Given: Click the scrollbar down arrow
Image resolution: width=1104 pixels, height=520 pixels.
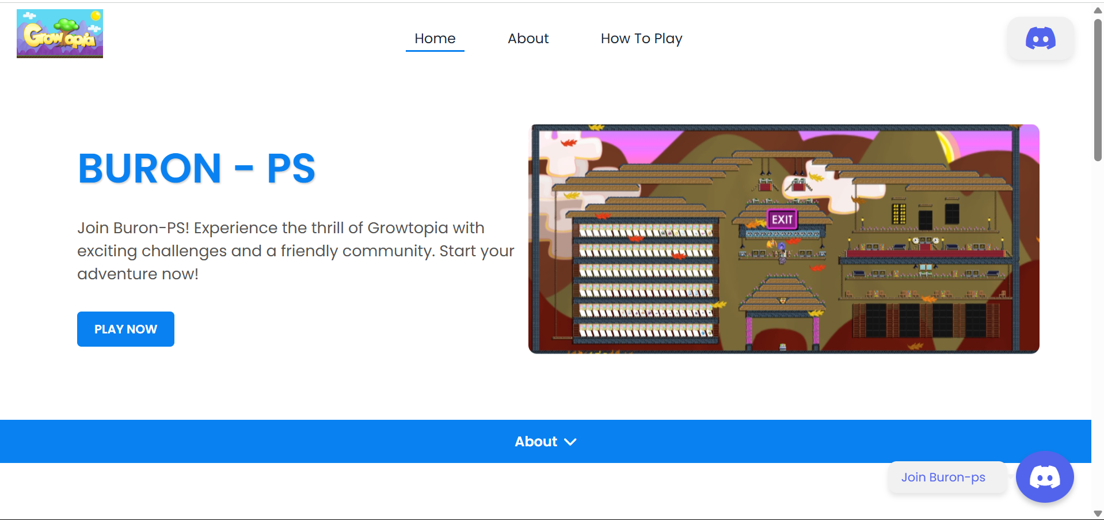Looking at the screenshot, I should [1098, 514].
